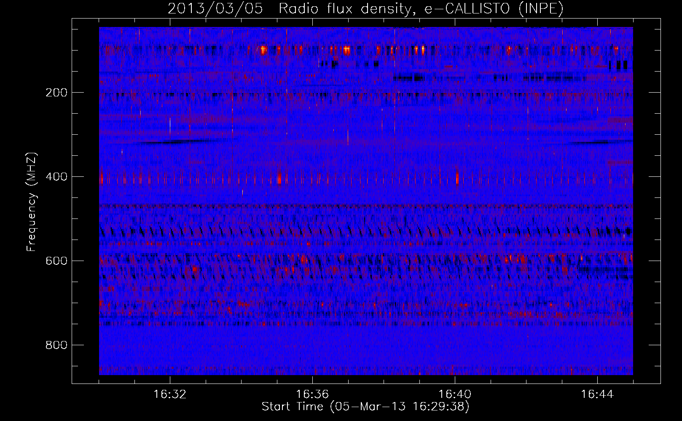Click the '16:36' time axis label
Viewport: 682px width, 421px height.
coord(312,394)
